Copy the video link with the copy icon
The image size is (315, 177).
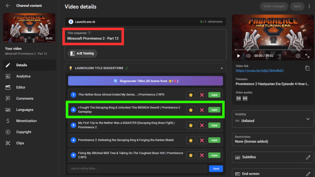click(307, 68)
